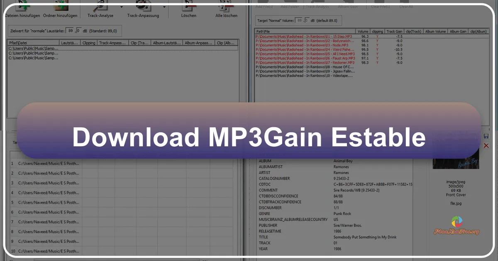Select the Track-Anpassung gain icon

point(142,6)
